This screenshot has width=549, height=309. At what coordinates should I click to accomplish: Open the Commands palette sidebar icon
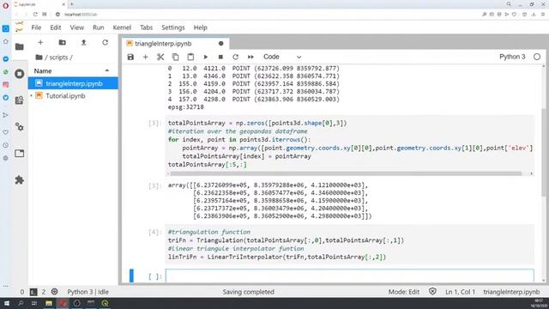pyautogui.click(x=20, y=100)
